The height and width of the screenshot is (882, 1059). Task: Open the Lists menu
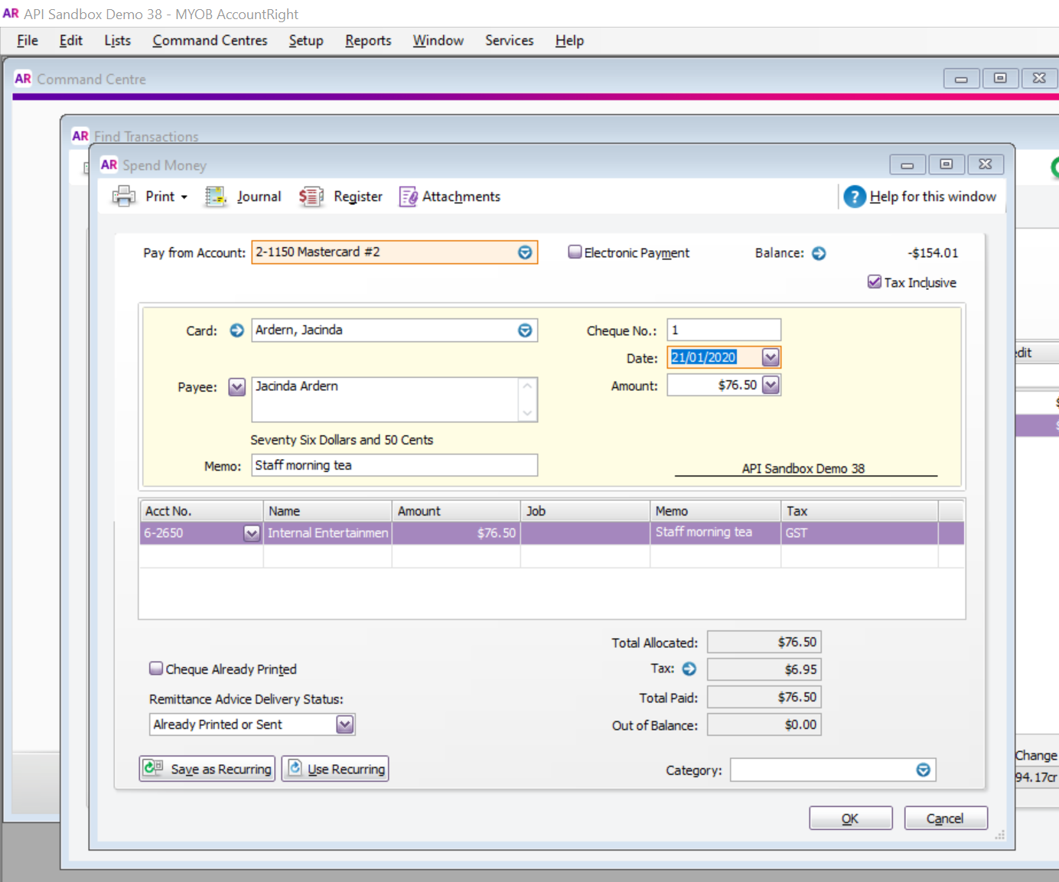(x=118, y=41)
